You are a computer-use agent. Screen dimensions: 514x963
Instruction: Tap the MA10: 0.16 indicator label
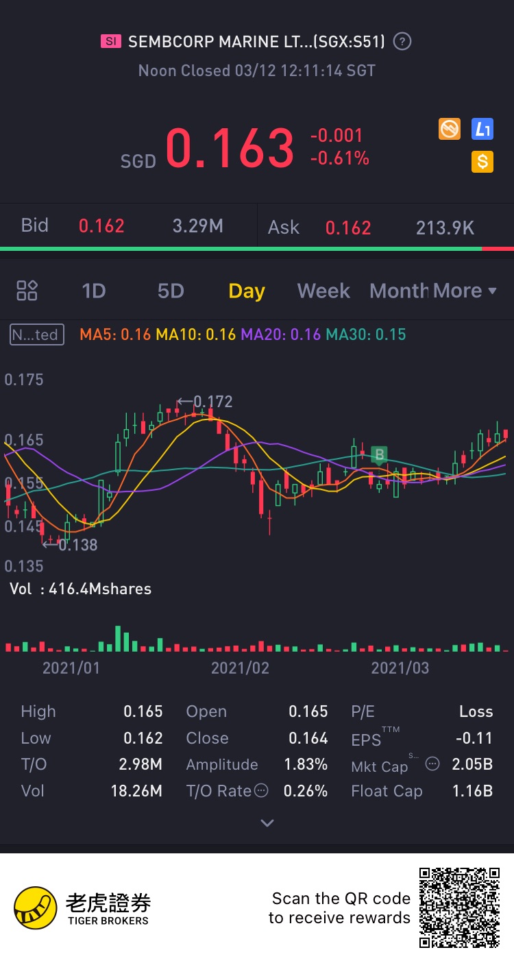click(196, 334)
